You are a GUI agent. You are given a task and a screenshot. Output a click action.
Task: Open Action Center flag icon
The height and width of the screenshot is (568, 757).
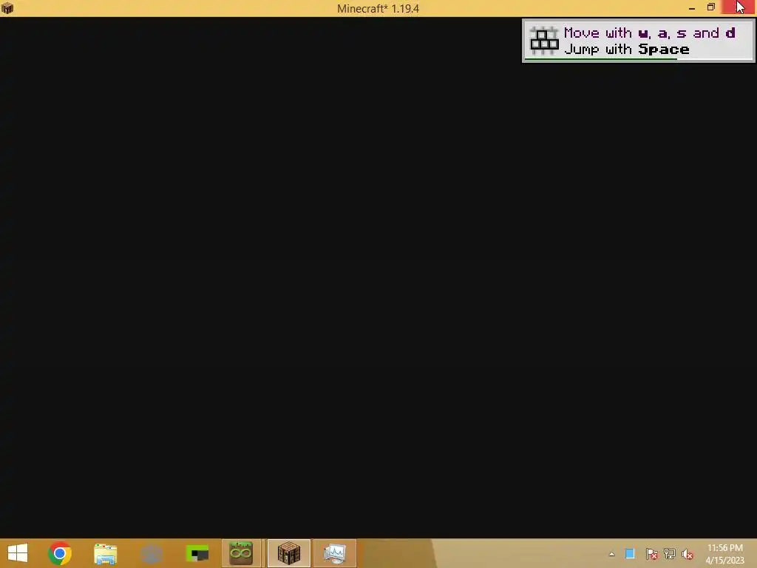pyautogui.click(x=651, y=553)
